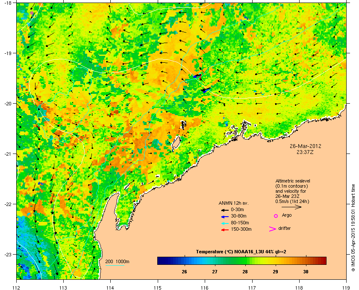Click the red 150-300m arrow legend icon
Image resolution: width=359 pixels, height=290 pixels.
(x=225, y=229)
